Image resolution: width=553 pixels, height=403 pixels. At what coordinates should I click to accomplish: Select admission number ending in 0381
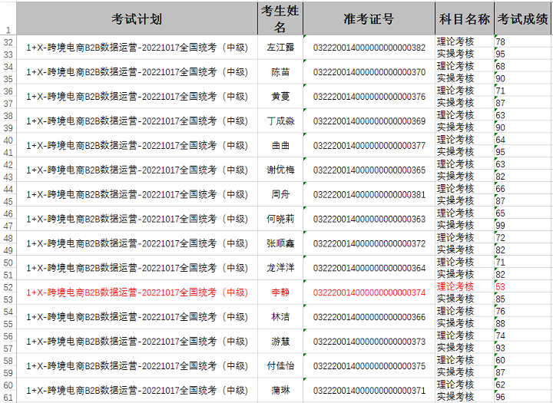click(369, 194)
